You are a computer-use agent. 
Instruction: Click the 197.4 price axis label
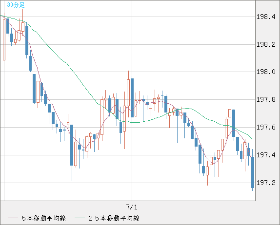pos(266,155)
